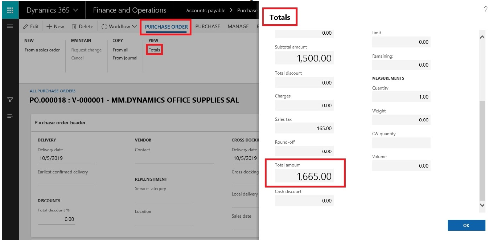Click the Remaining field
Viewport: 488px width, 241px height.
[x=401, y=65]
